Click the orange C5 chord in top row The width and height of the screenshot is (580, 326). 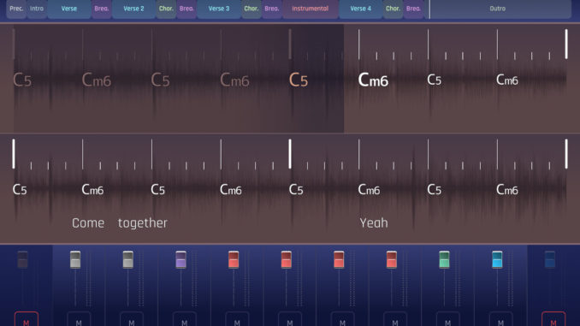pyautogui.click(x=299, y=80)
